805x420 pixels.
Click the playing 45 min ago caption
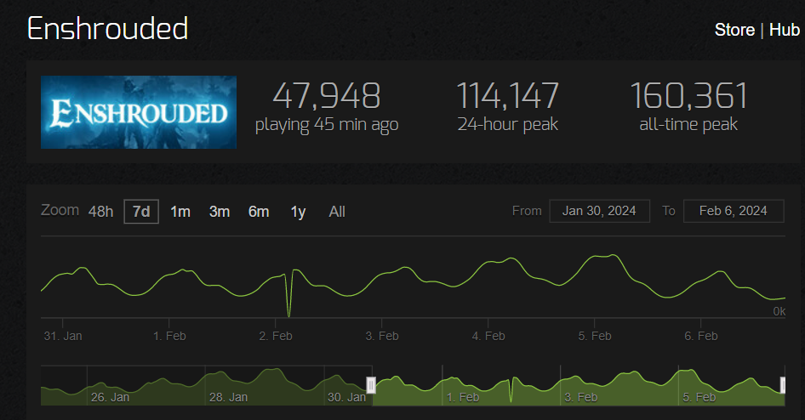coord(327,125)
